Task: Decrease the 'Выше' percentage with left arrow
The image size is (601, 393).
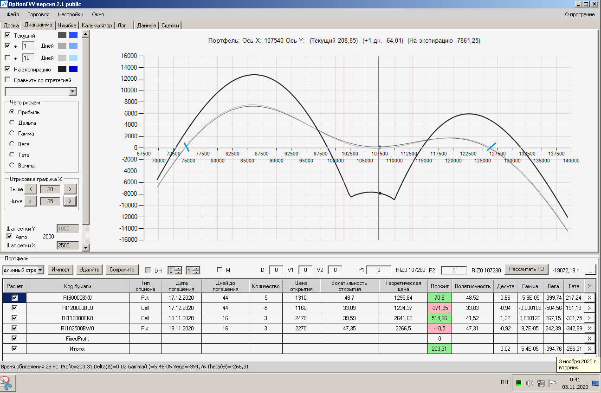Action: 30,189
